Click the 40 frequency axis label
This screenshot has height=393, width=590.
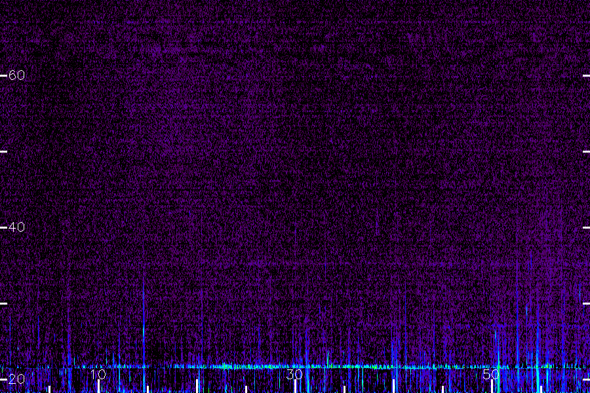[16, 227]
